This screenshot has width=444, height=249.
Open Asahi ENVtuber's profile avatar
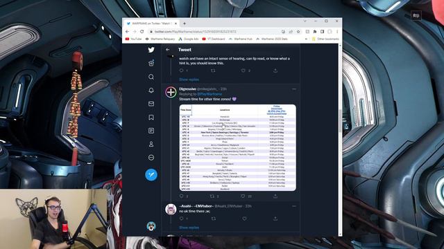pos(171,210)
